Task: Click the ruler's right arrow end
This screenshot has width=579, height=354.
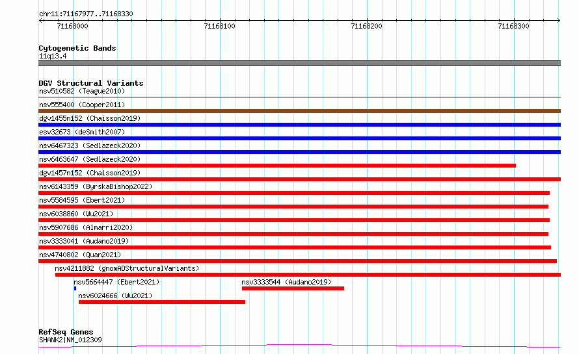Action: [559, 20]
